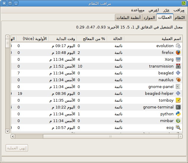Click the evolution process icon
The image size is (188, 163).
pos(178,46)
